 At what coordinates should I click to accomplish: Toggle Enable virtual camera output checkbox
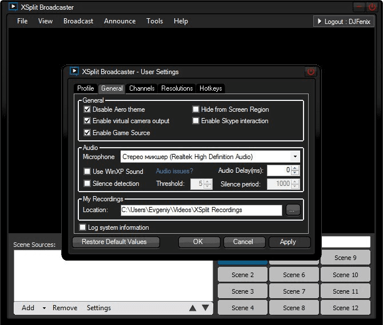tap(87, 121)
